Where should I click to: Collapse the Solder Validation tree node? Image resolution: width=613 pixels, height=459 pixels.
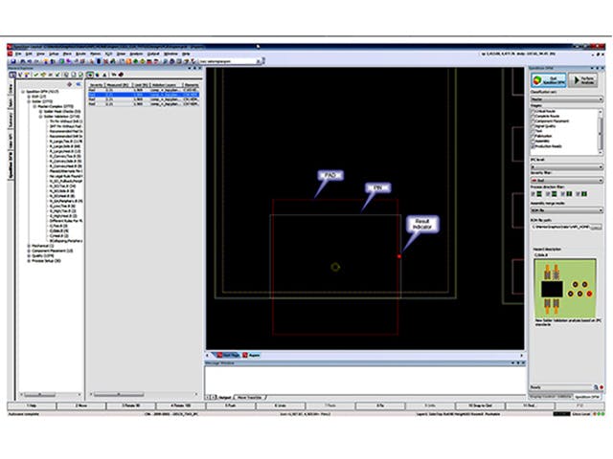coord(40,117)
